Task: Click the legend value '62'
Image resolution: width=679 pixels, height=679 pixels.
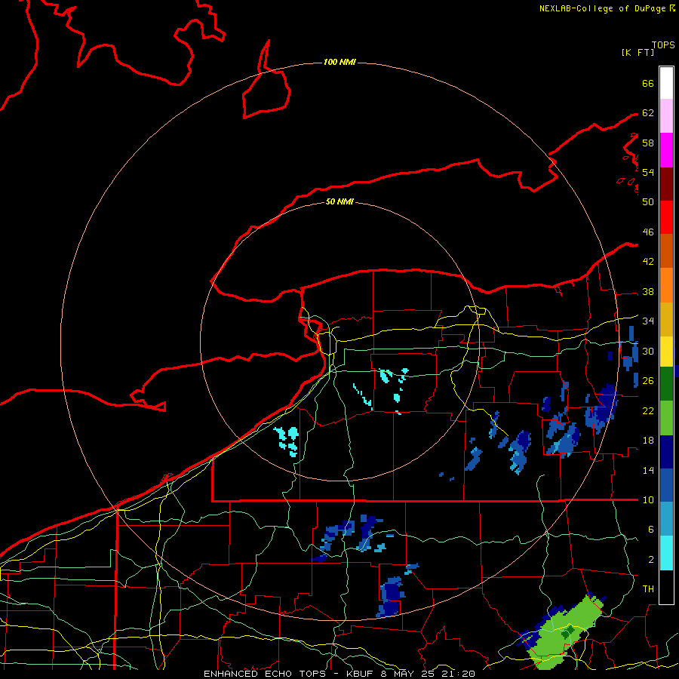Action: coord(648,113)
